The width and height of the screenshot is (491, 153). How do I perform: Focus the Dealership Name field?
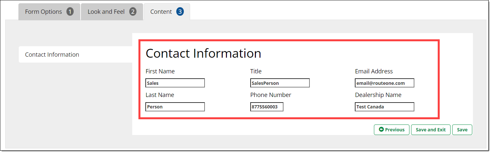tap(384, 107)
